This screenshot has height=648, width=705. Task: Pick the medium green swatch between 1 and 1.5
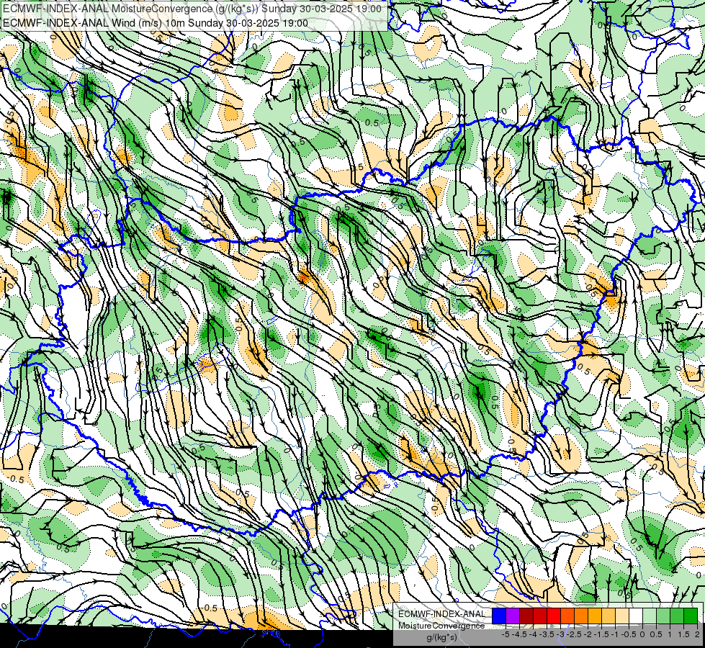click(677, 616)
